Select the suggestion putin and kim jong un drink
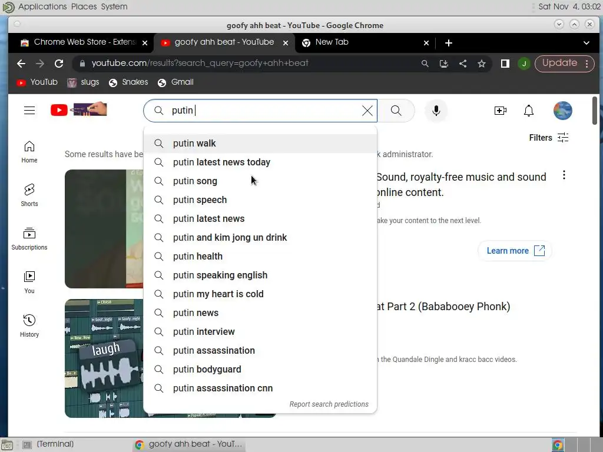This screenshot has height=452, width=603. [260, 238]
